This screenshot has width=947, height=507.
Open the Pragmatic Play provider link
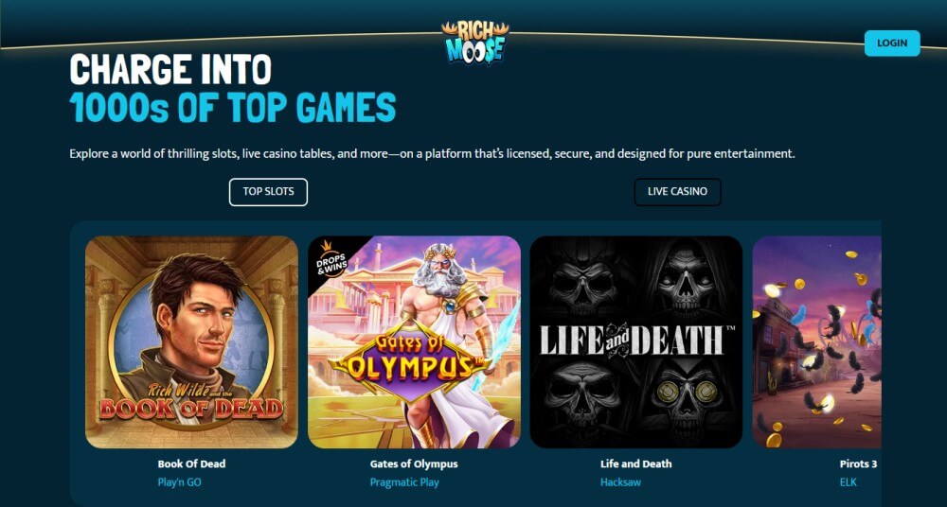coord(404,482)
